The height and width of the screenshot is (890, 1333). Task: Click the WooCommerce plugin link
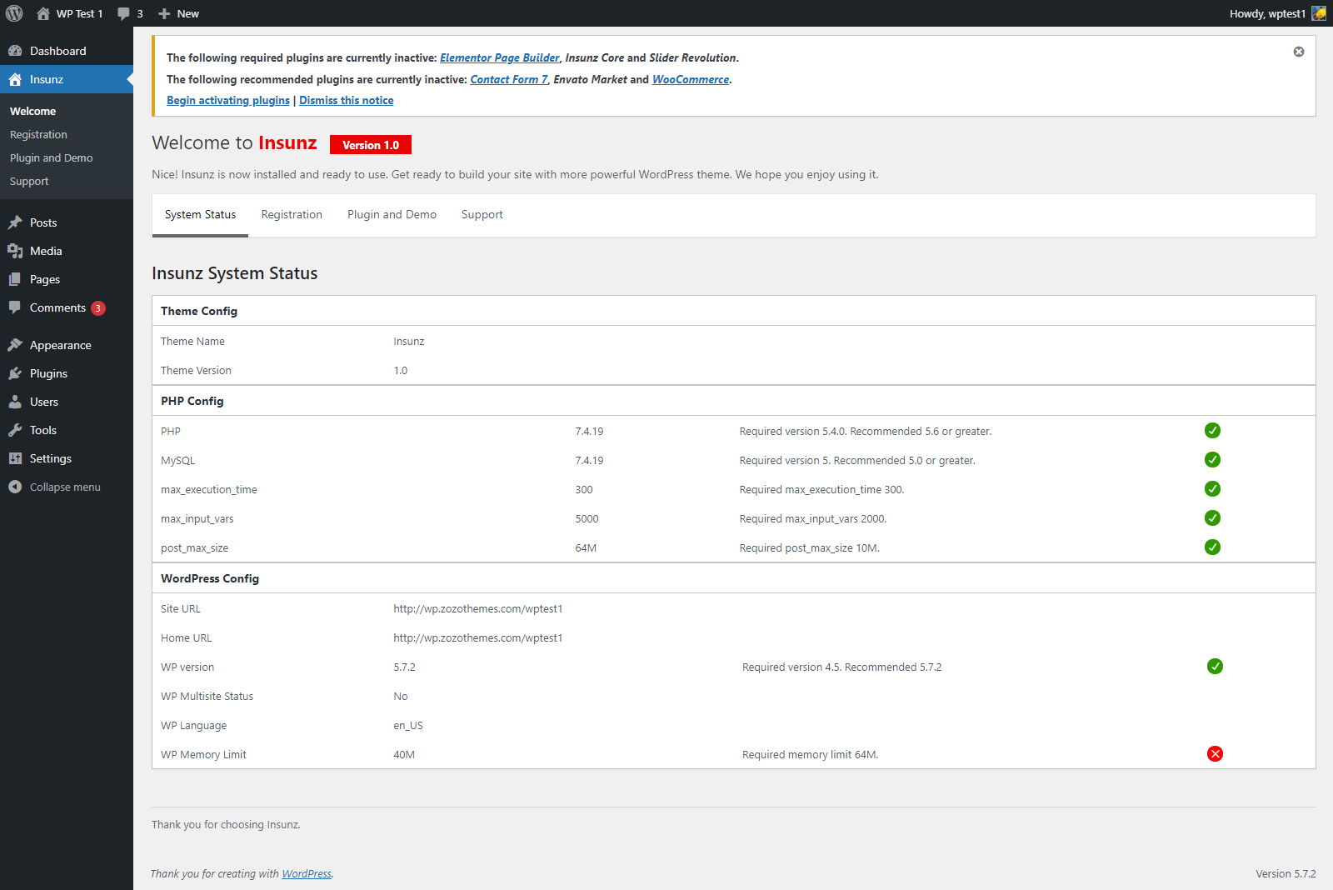coord(691,80)
